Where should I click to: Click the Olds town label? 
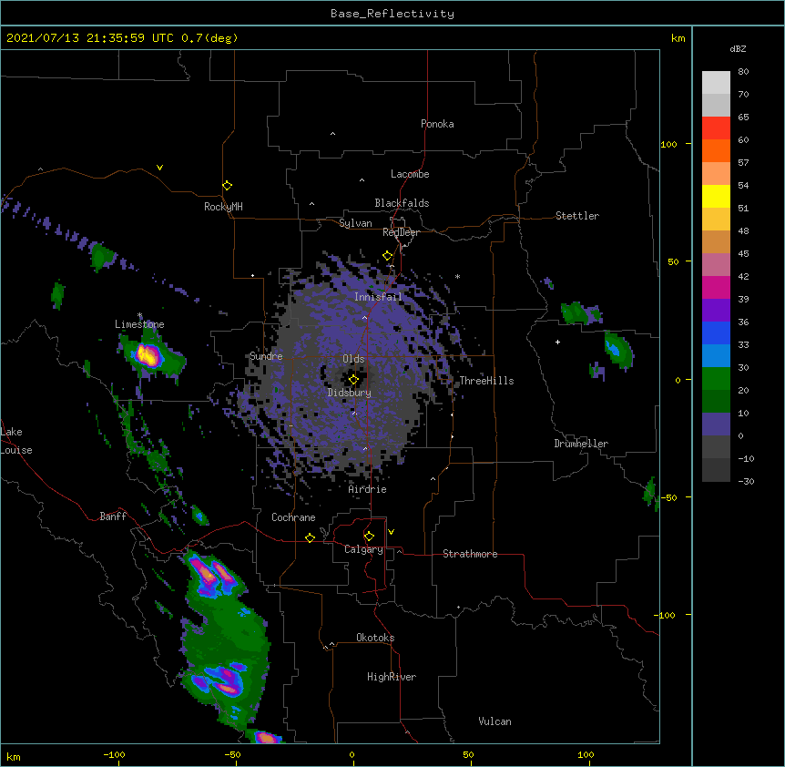(353, 359)
